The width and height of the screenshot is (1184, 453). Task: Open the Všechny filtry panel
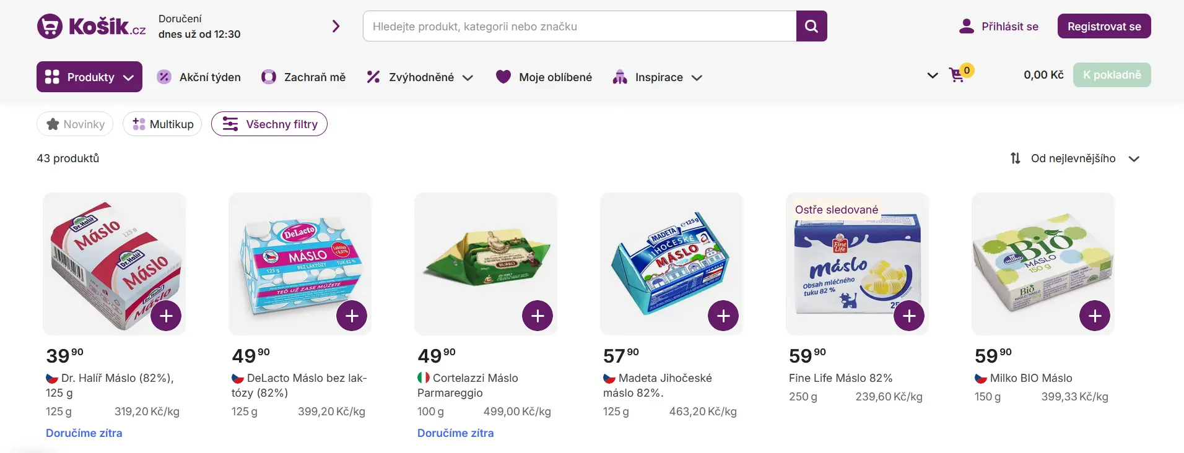[x=269, y=124]
